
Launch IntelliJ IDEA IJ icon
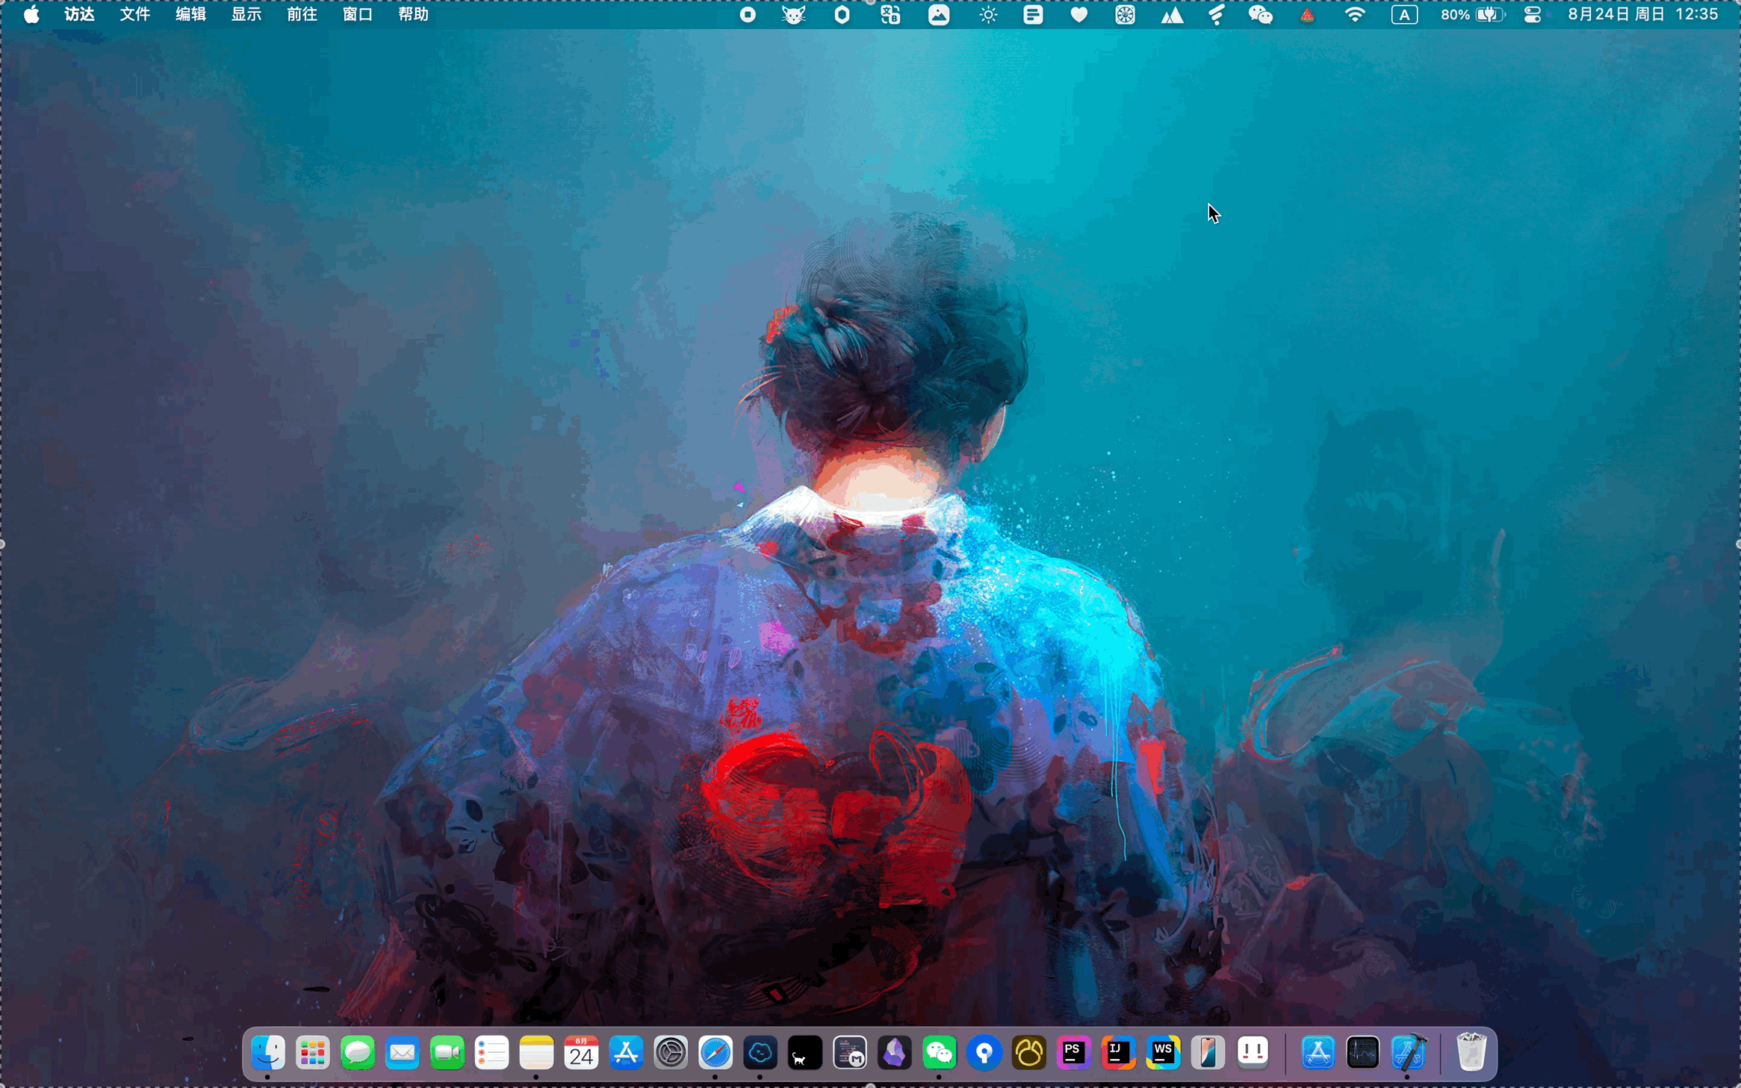pos(1118,1053)
